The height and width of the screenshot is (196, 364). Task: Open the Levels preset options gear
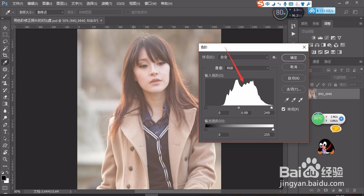274,57
